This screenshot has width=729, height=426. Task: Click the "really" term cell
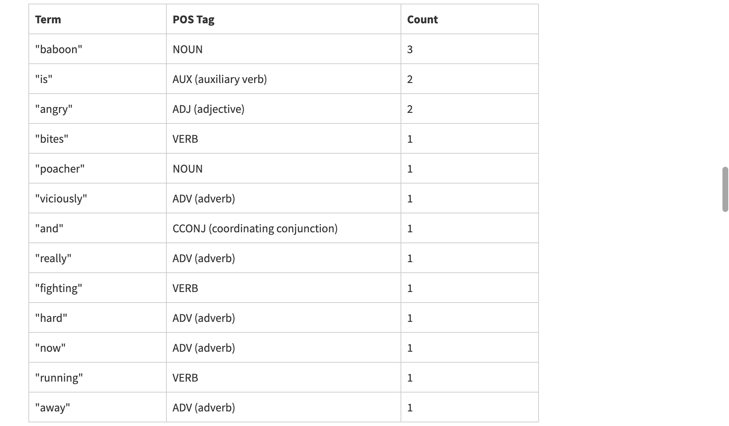pyautogui.click(x=53, y=259)
